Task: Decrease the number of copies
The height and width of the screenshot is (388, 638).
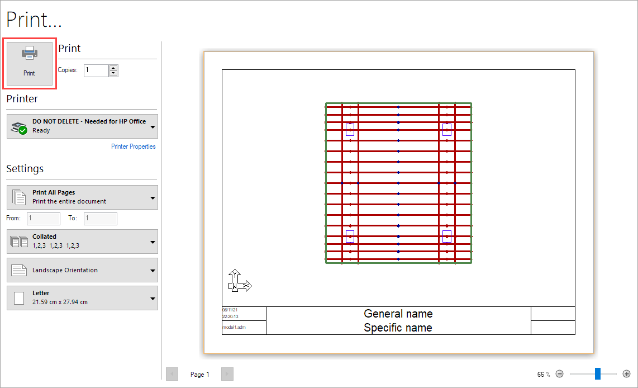Action: click(x=113, y=73)
